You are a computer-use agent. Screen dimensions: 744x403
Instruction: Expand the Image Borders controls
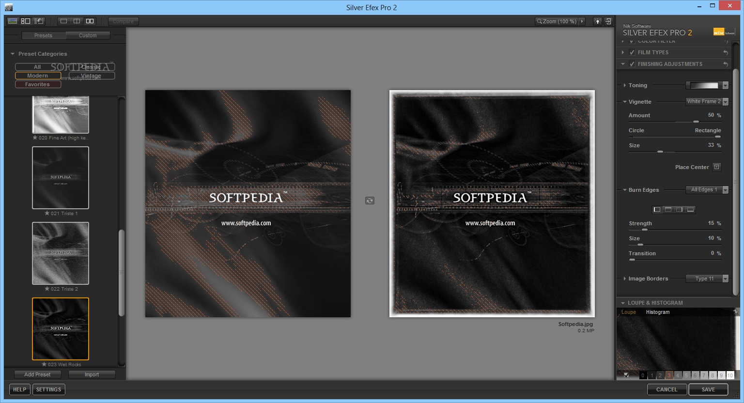point(625,279)
